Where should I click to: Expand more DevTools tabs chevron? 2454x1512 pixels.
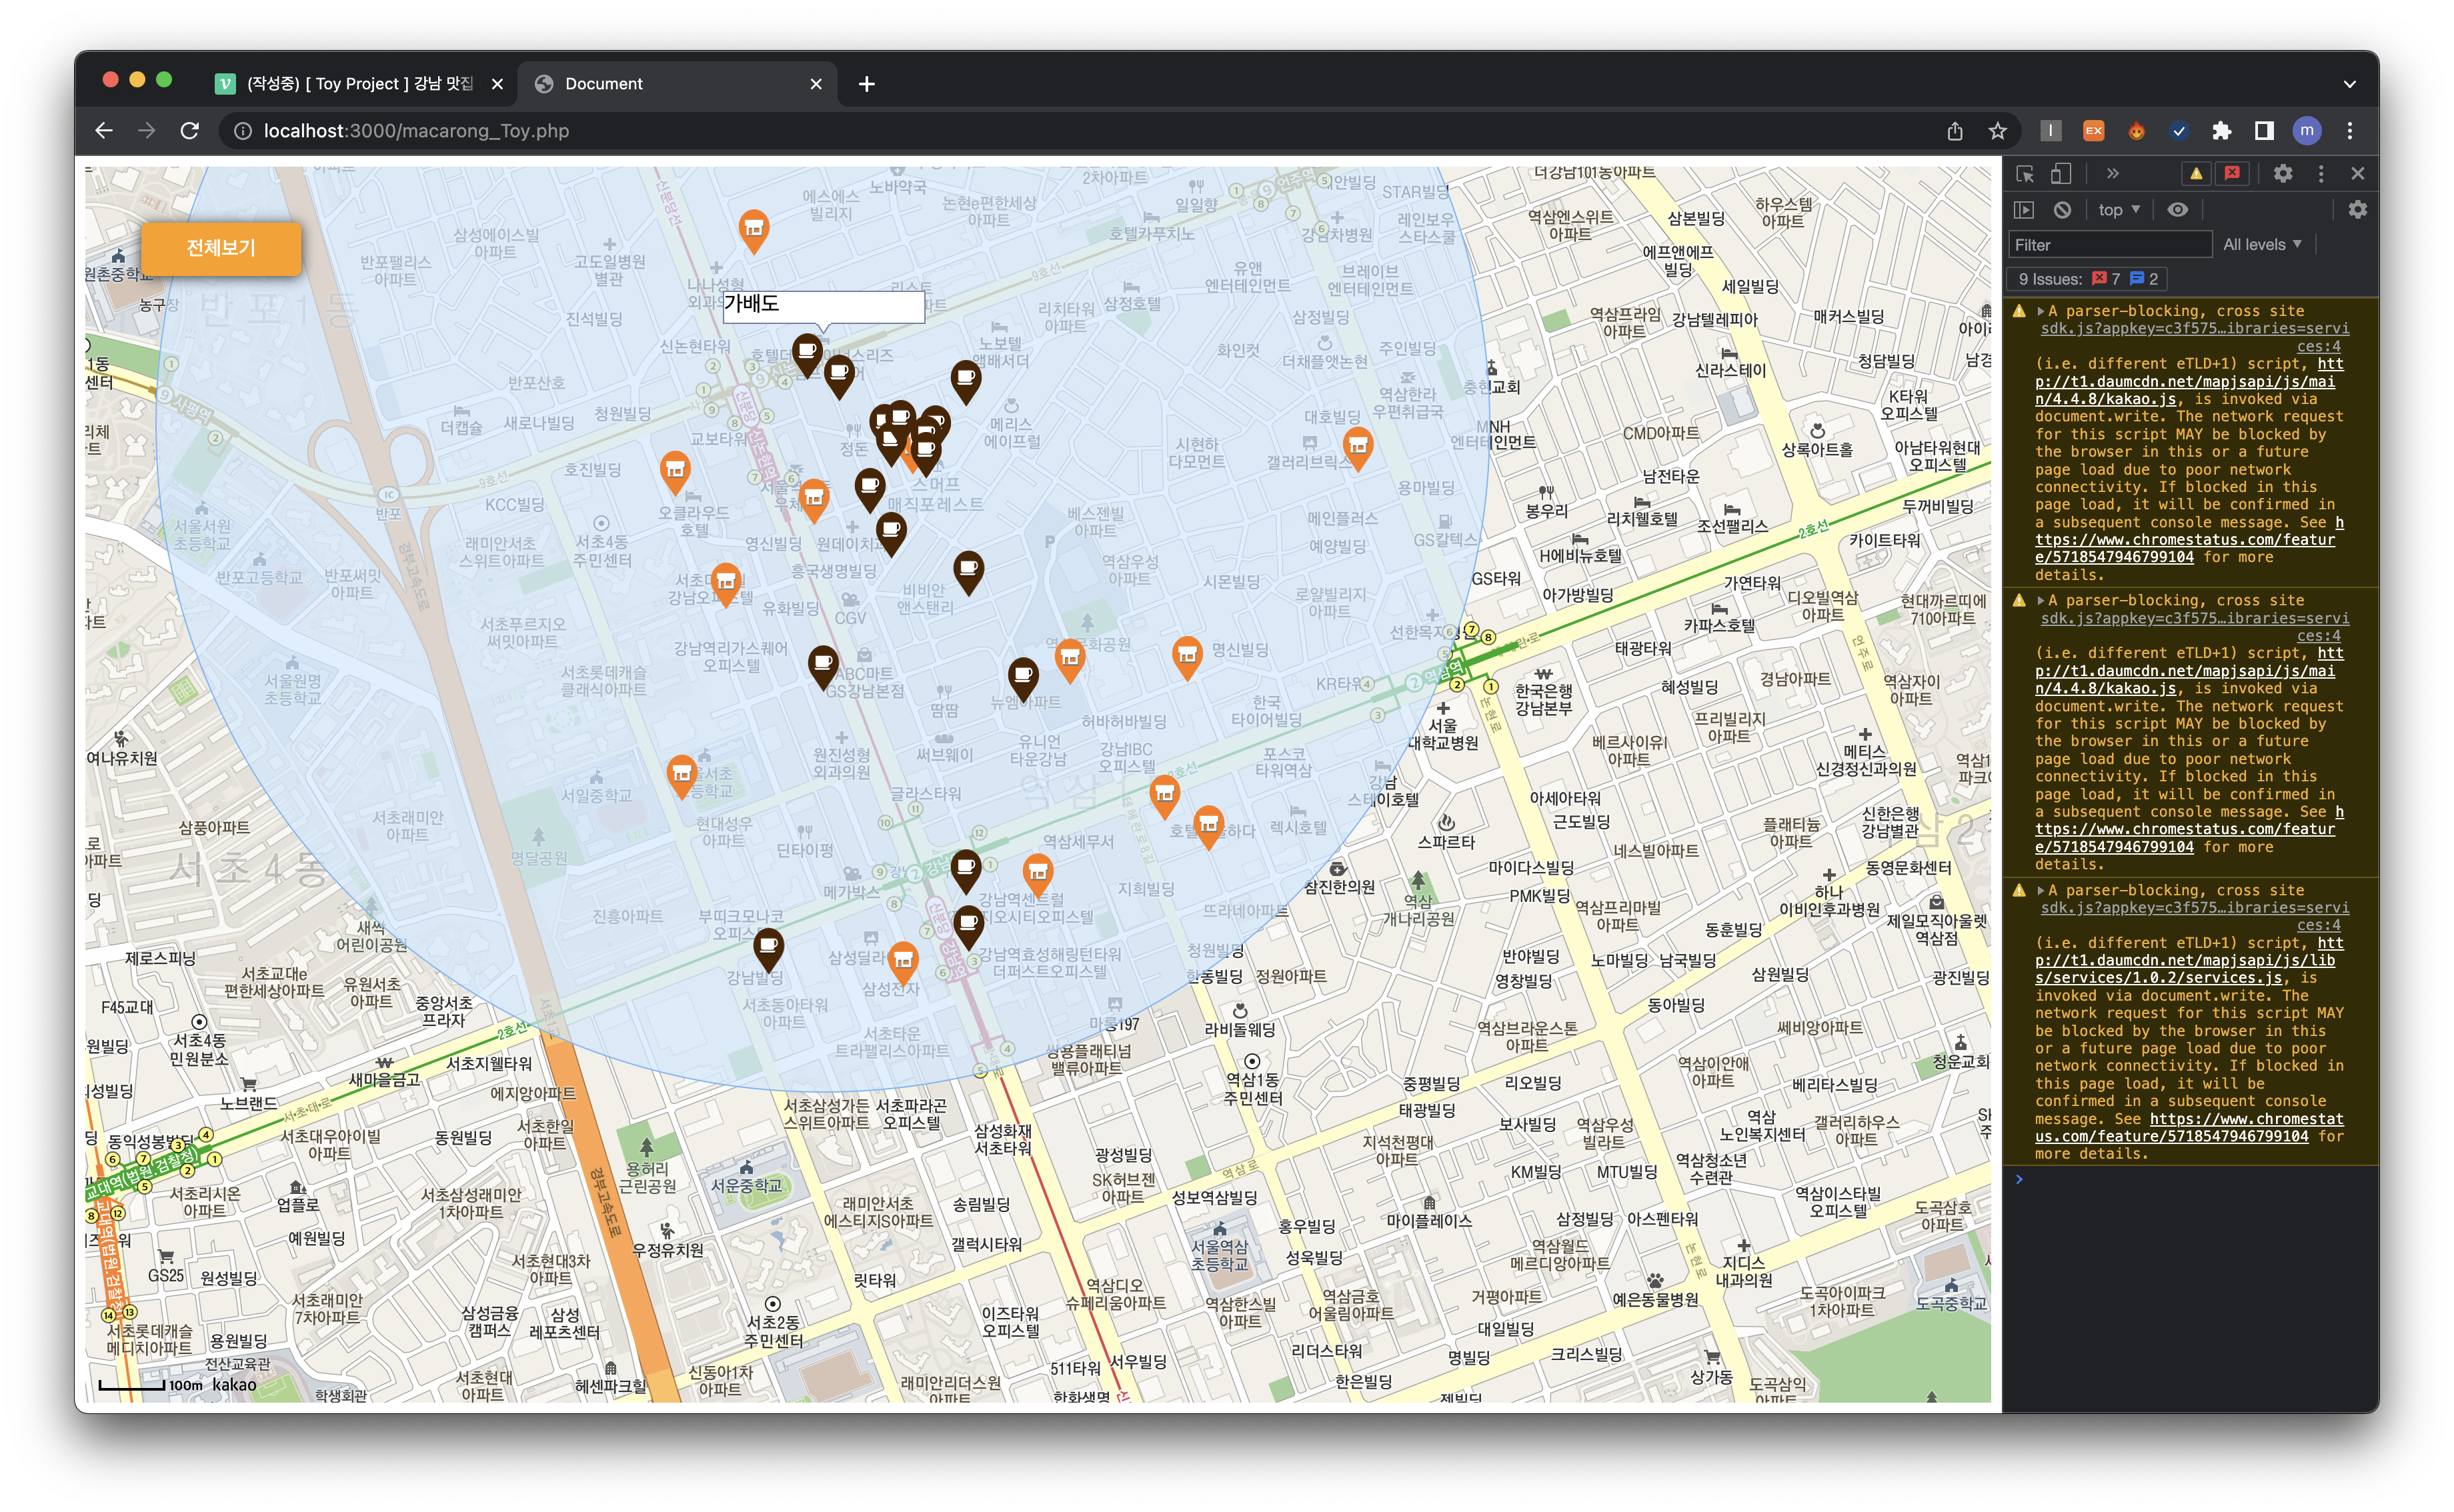pos(2112,173)
